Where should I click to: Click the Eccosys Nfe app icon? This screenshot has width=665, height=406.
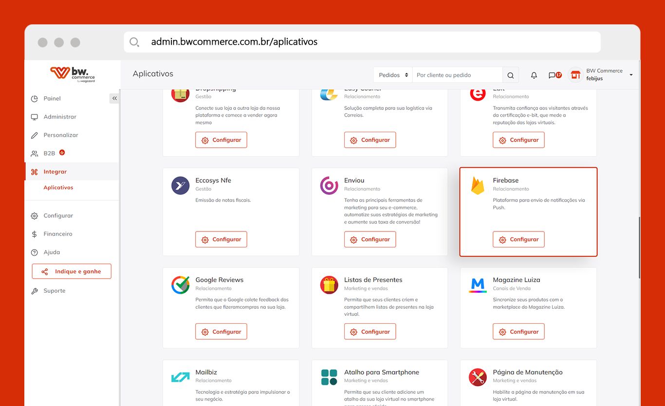click(x=181, y=186)
